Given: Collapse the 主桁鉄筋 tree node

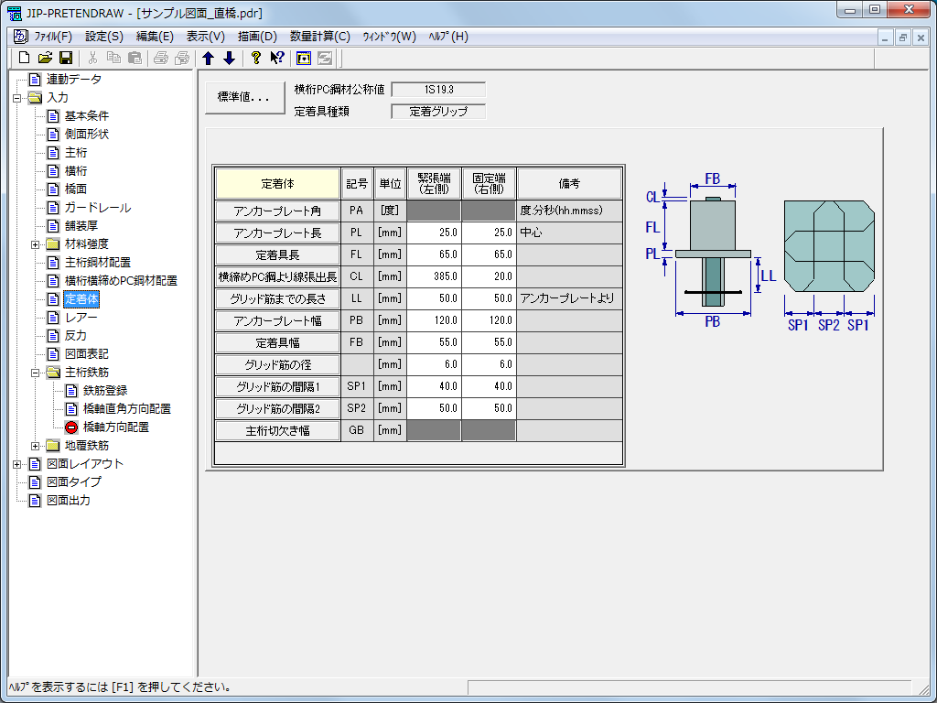Looking at the screenshot, I should 36,373.
